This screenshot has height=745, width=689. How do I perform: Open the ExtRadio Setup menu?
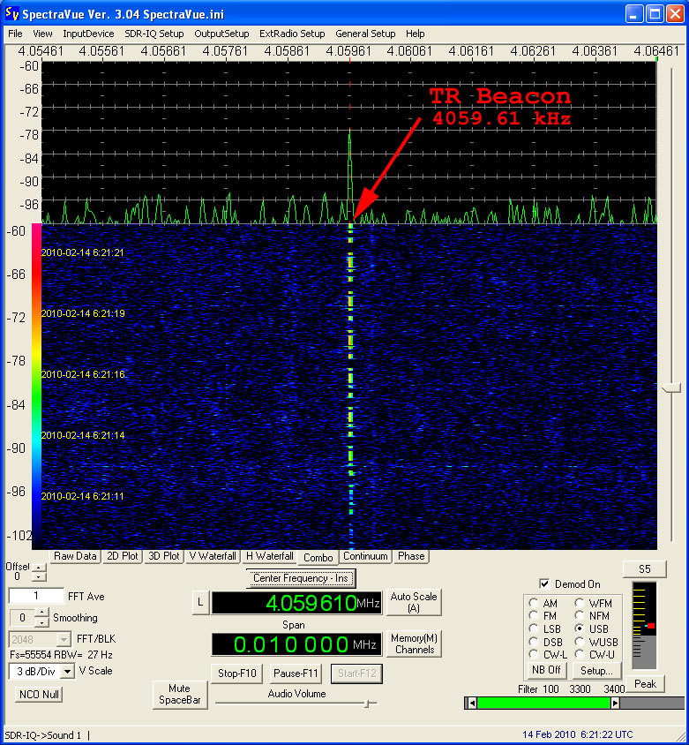[292, 34]
